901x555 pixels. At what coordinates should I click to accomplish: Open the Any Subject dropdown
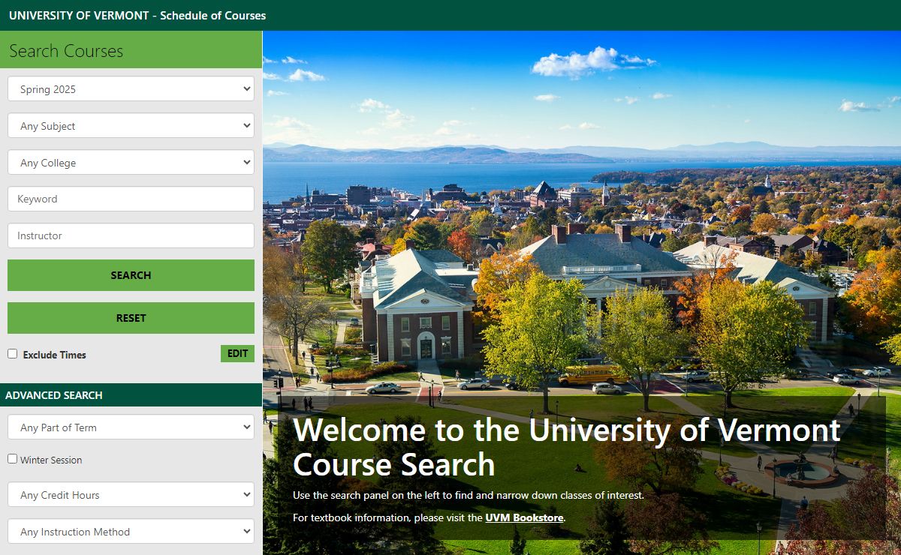131,125
